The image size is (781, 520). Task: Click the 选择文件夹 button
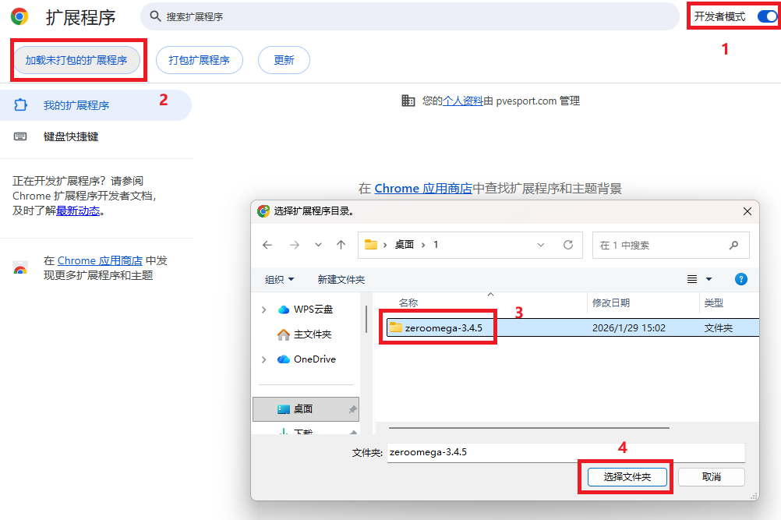click(627, 476)
